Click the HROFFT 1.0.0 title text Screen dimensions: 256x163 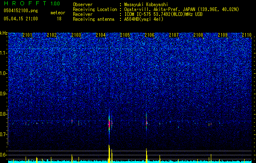(x=32, y=3)
